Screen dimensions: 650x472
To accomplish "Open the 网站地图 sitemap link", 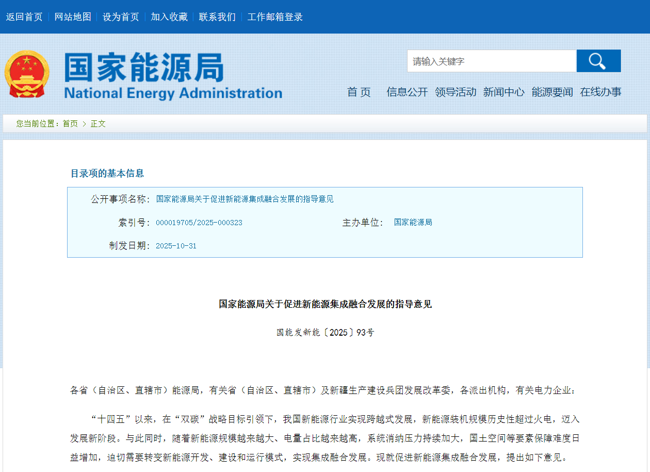I will click(x=73, y=17).
